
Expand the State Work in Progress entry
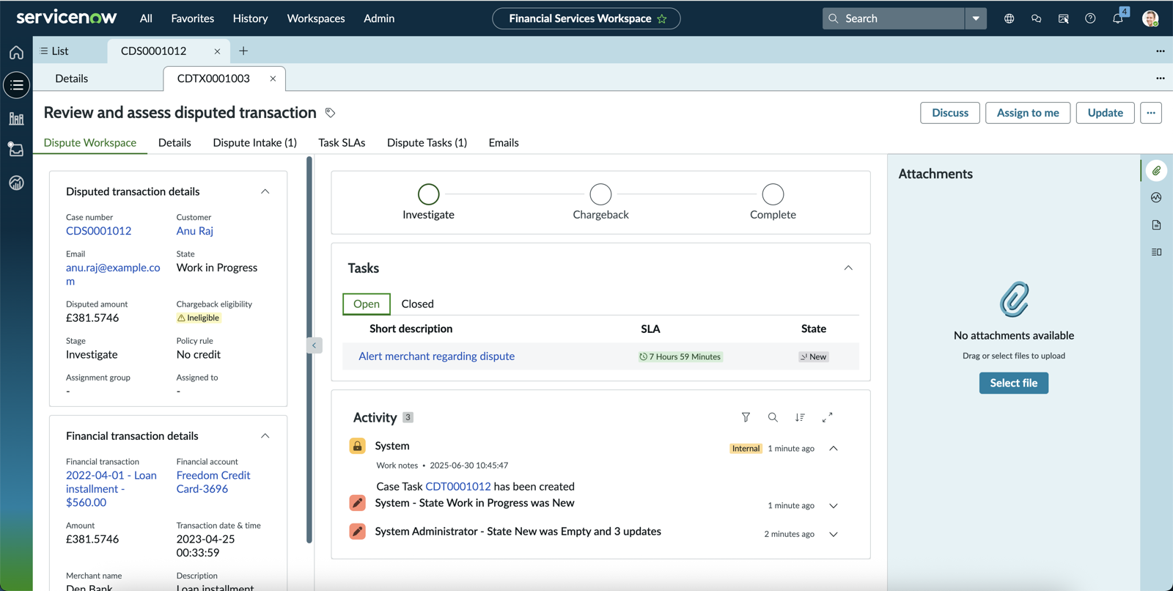pos(834,506)
